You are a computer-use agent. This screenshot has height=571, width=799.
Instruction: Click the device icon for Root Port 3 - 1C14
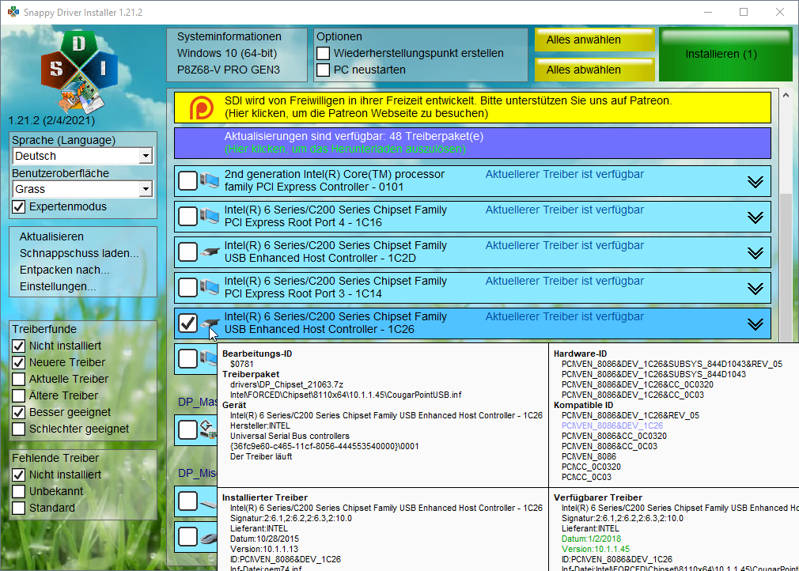(x=209, y=288)
